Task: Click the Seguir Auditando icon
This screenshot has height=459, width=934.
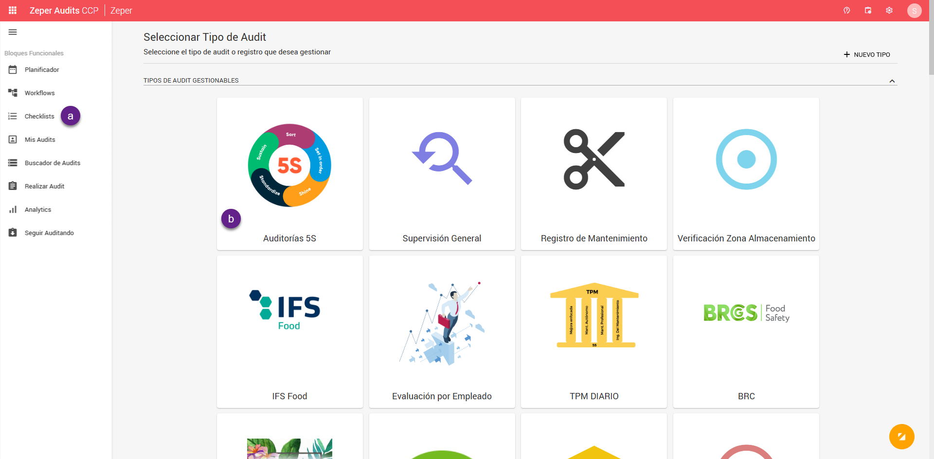Action: pyautogui.click(x=13, y=233)
